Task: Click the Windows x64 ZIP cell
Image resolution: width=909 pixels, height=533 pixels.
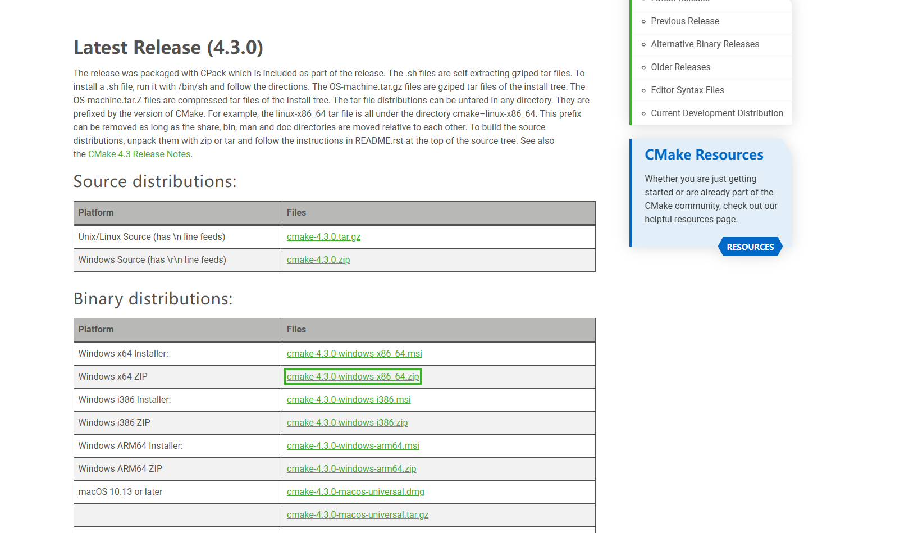Action: tap(178, 377)
